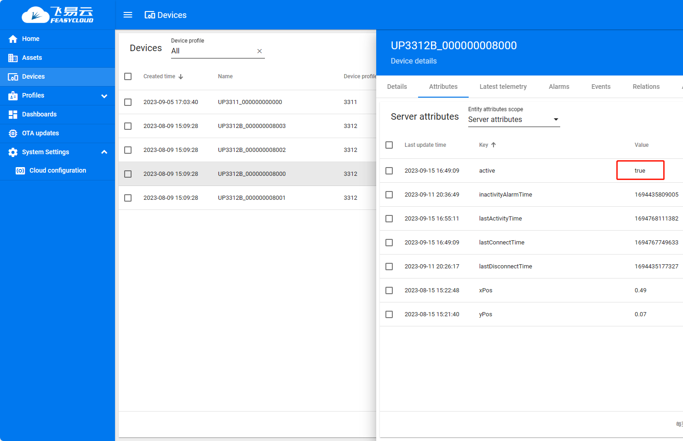The height and width of the screenshot is (441, 683).
Task: Click the System Settings gear icon
Action: click(x=13, y=152)
